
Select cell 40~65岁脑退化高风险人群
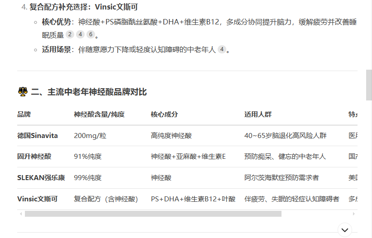tap(286, 136)
